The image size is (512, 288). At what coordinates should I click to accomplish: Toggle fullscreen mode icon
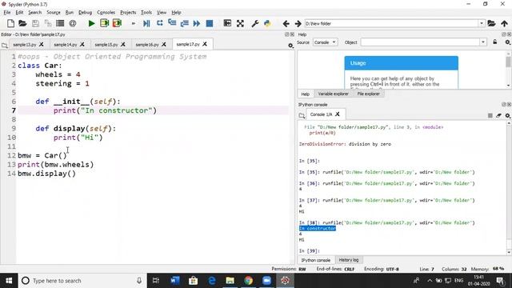(240, 23)
